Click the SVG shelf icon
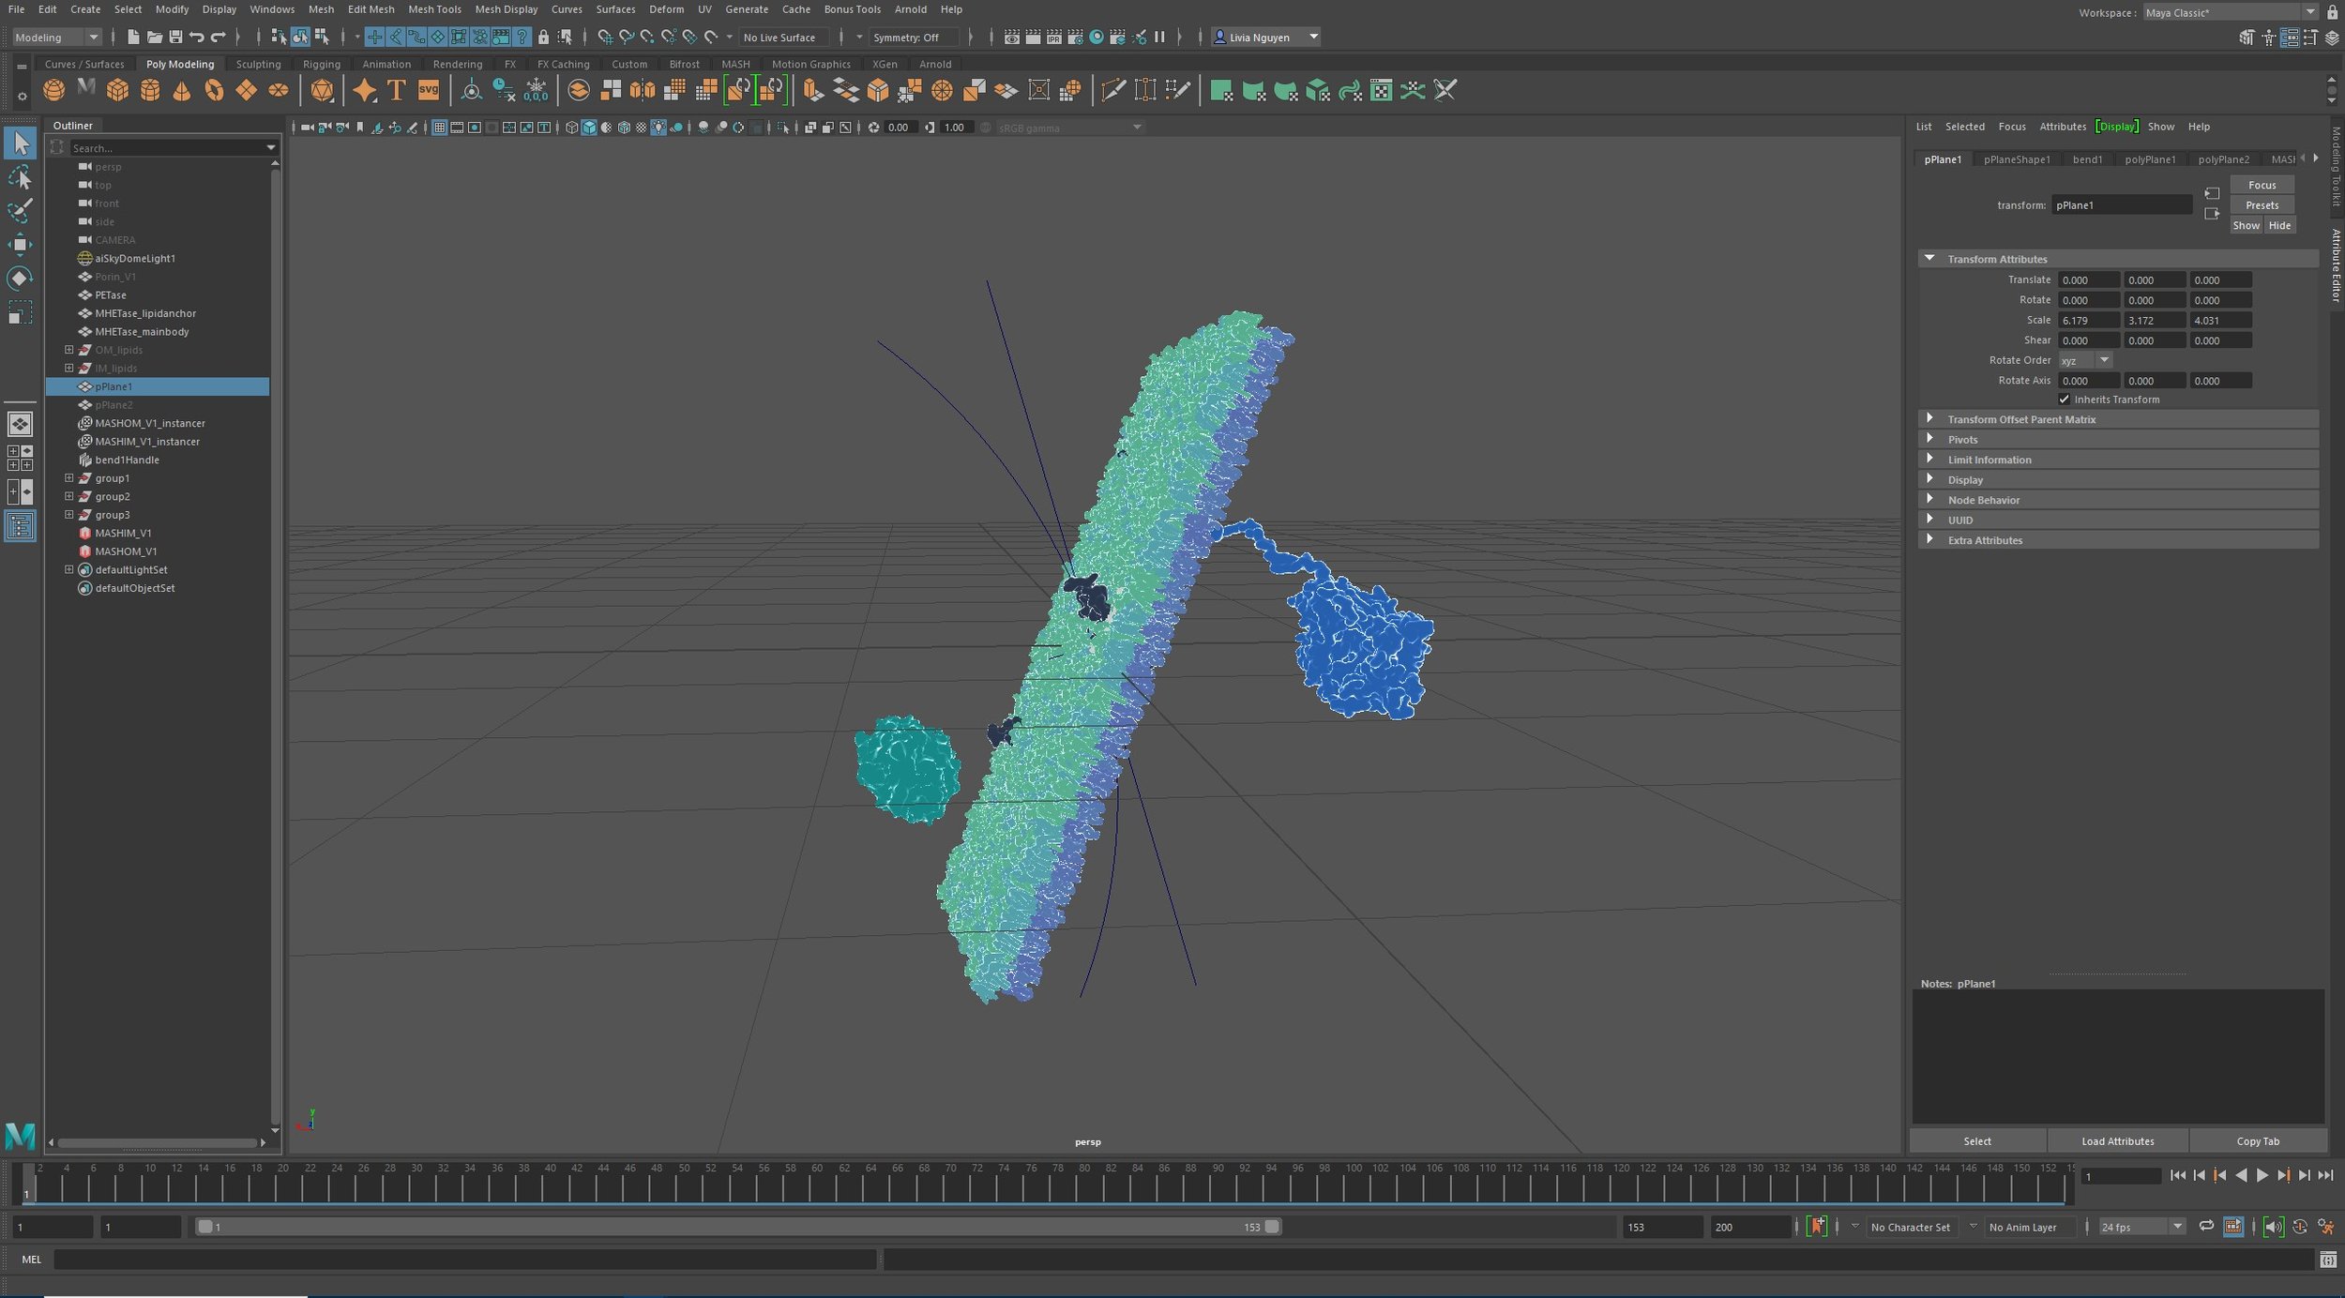This screenshot has height=1298, width=2345. point(429,90)
